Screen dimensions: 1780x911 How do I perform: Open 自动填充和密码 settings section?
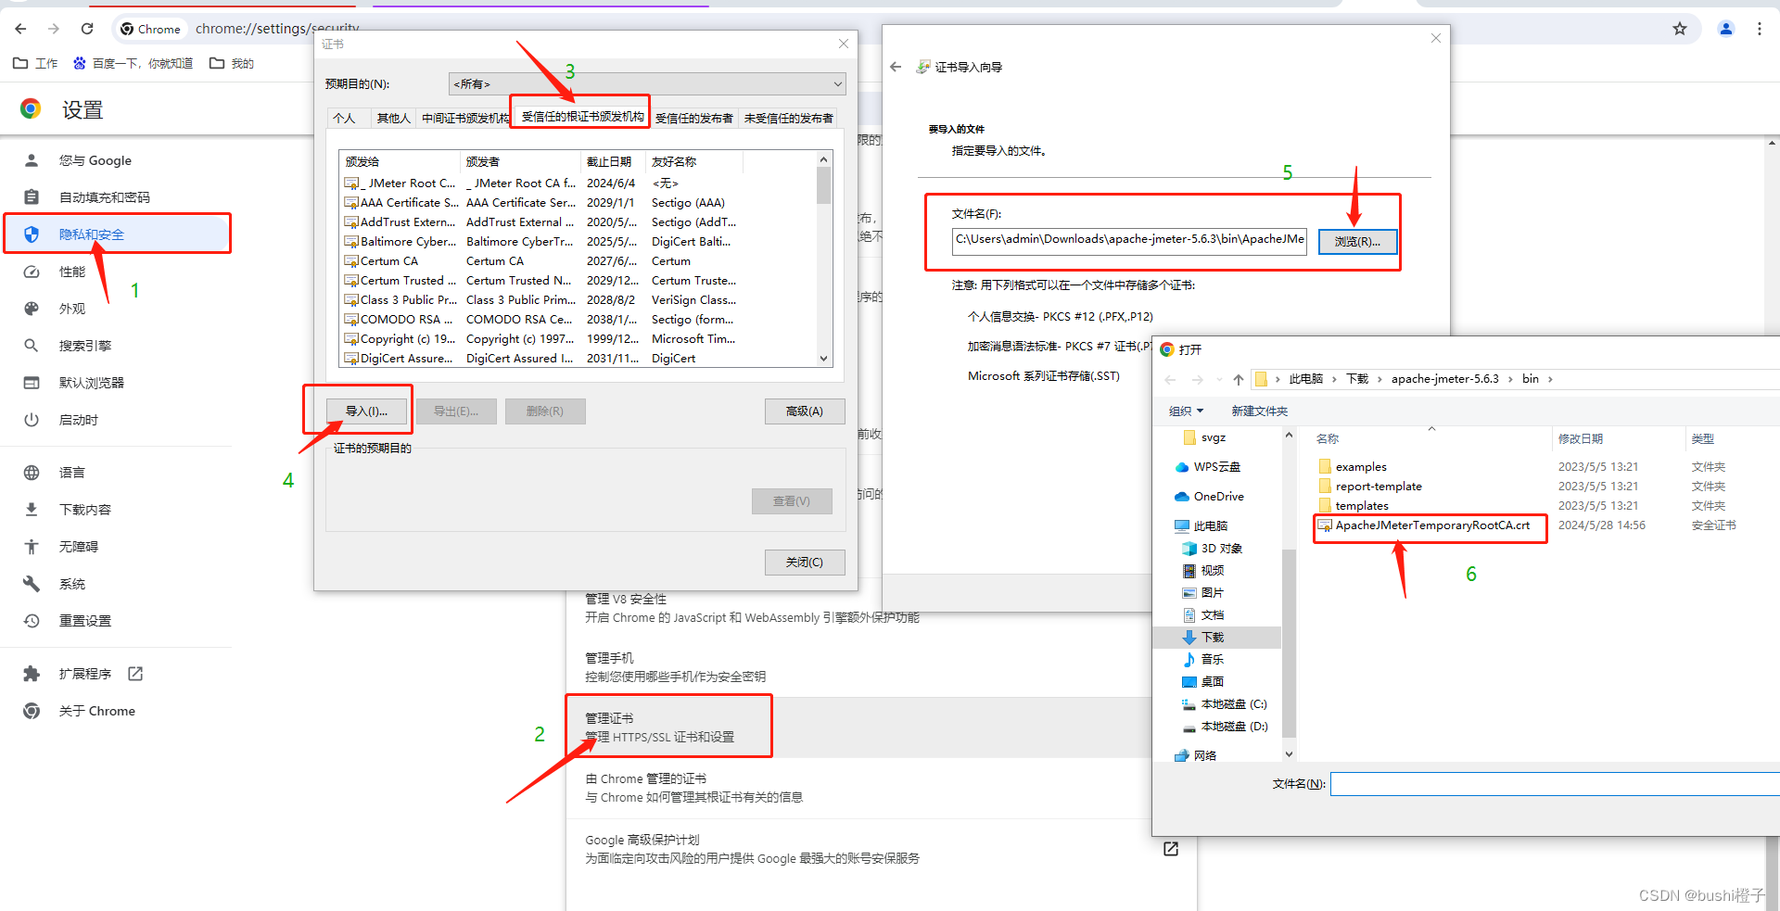104,197
